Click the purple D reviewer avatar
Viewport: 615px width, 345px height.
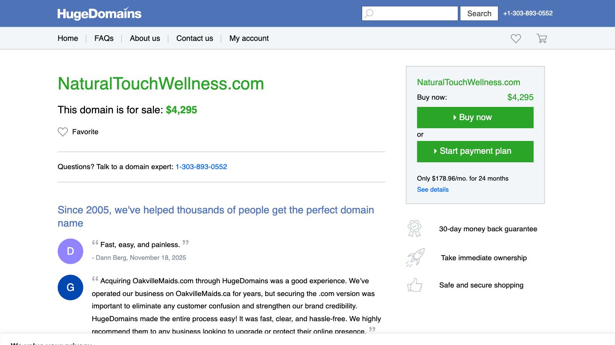[x=70, y=251]
